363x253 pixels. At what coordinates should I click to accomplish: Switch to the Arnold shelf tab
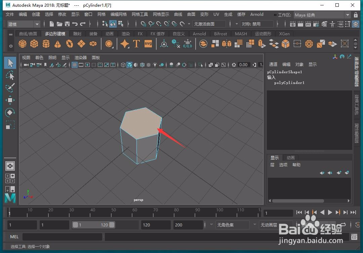point(199,34)
